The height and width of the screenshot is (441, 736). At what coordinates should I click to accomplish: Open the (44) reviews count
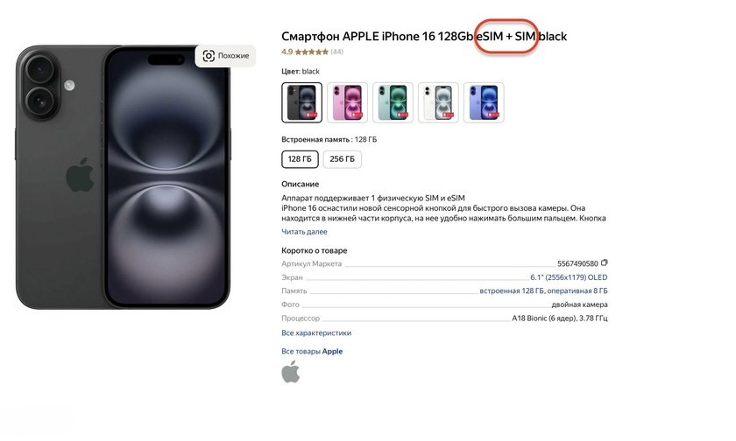[337, 52]
